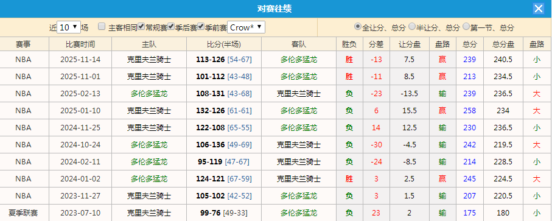Toggle the 主客相同 checkbox
The height and width of the screenshot is (221, 552).
(x=102, y=26)
